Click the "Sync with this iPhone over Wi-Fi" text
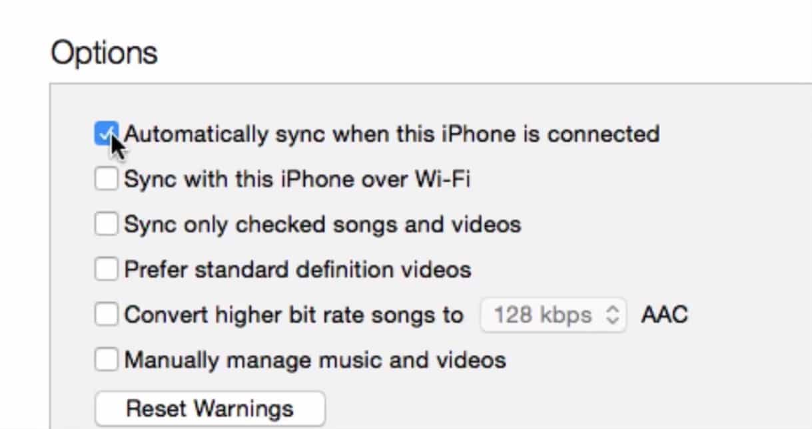 pyautogui.click(x=297, y=180)
